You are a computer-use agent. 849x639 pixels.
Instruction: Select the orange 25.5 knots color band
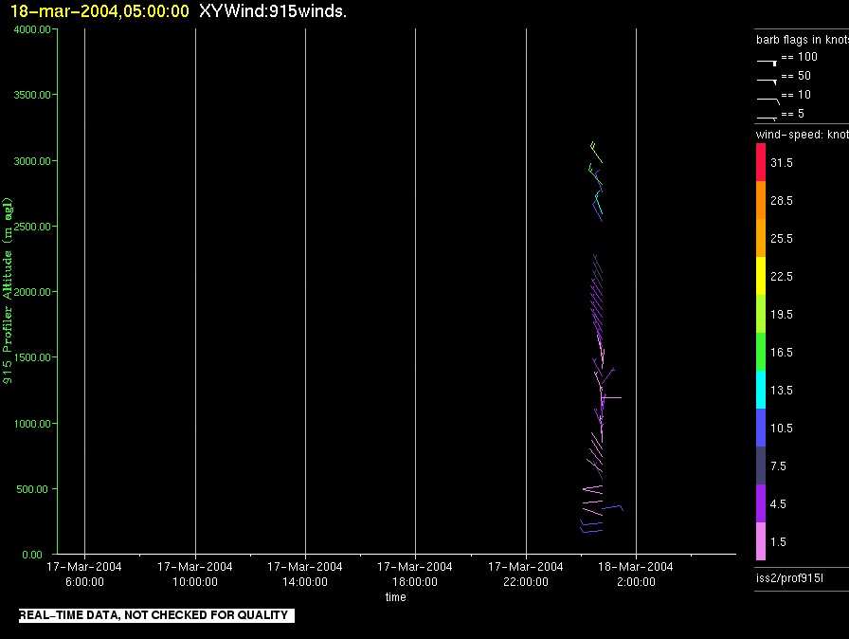pos(761,238)
